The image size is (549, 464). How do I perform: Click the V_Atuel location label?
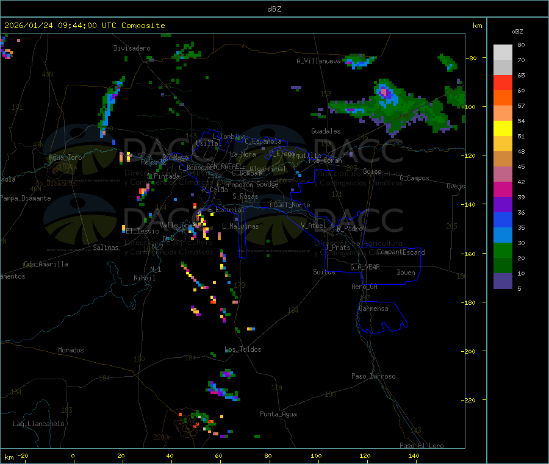click(x=314, y=226)
